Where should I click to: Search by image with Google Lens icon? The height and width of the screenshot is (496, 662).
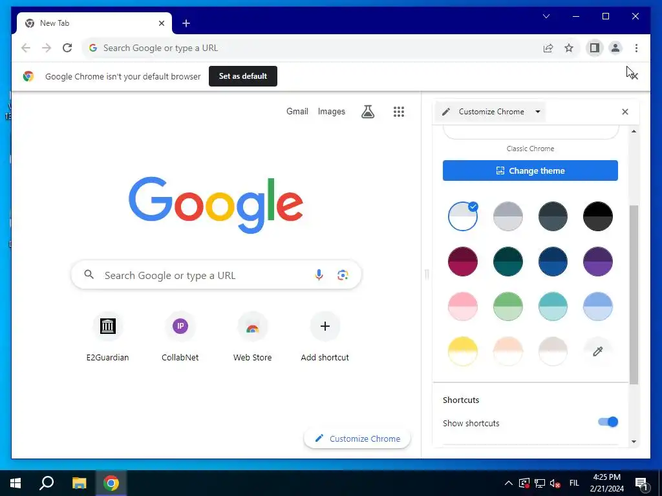(x=343, y=275)
